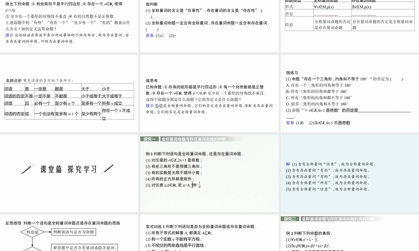Select the 答案 link in the 微练习 slide

pos(290,122)
